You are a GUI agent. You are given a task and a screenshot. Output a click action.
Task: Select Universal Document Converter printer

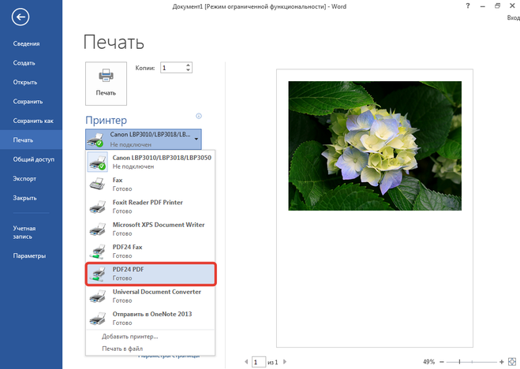coord(151,296)
